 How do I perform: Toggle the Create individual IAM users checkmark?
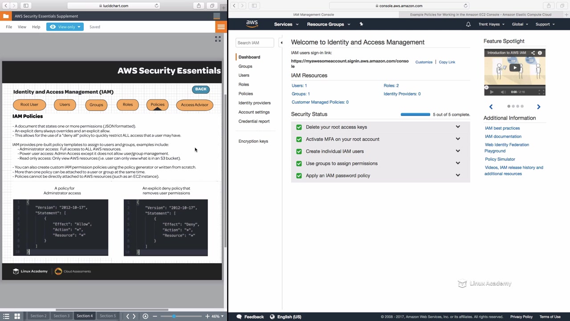pos(299,151)
